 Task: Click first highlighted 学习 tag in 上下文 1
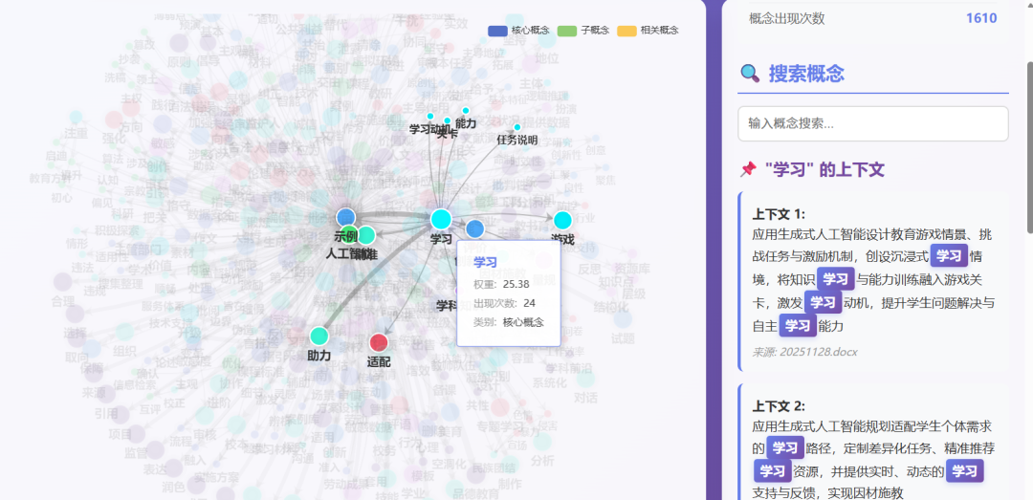coord(947,255)
